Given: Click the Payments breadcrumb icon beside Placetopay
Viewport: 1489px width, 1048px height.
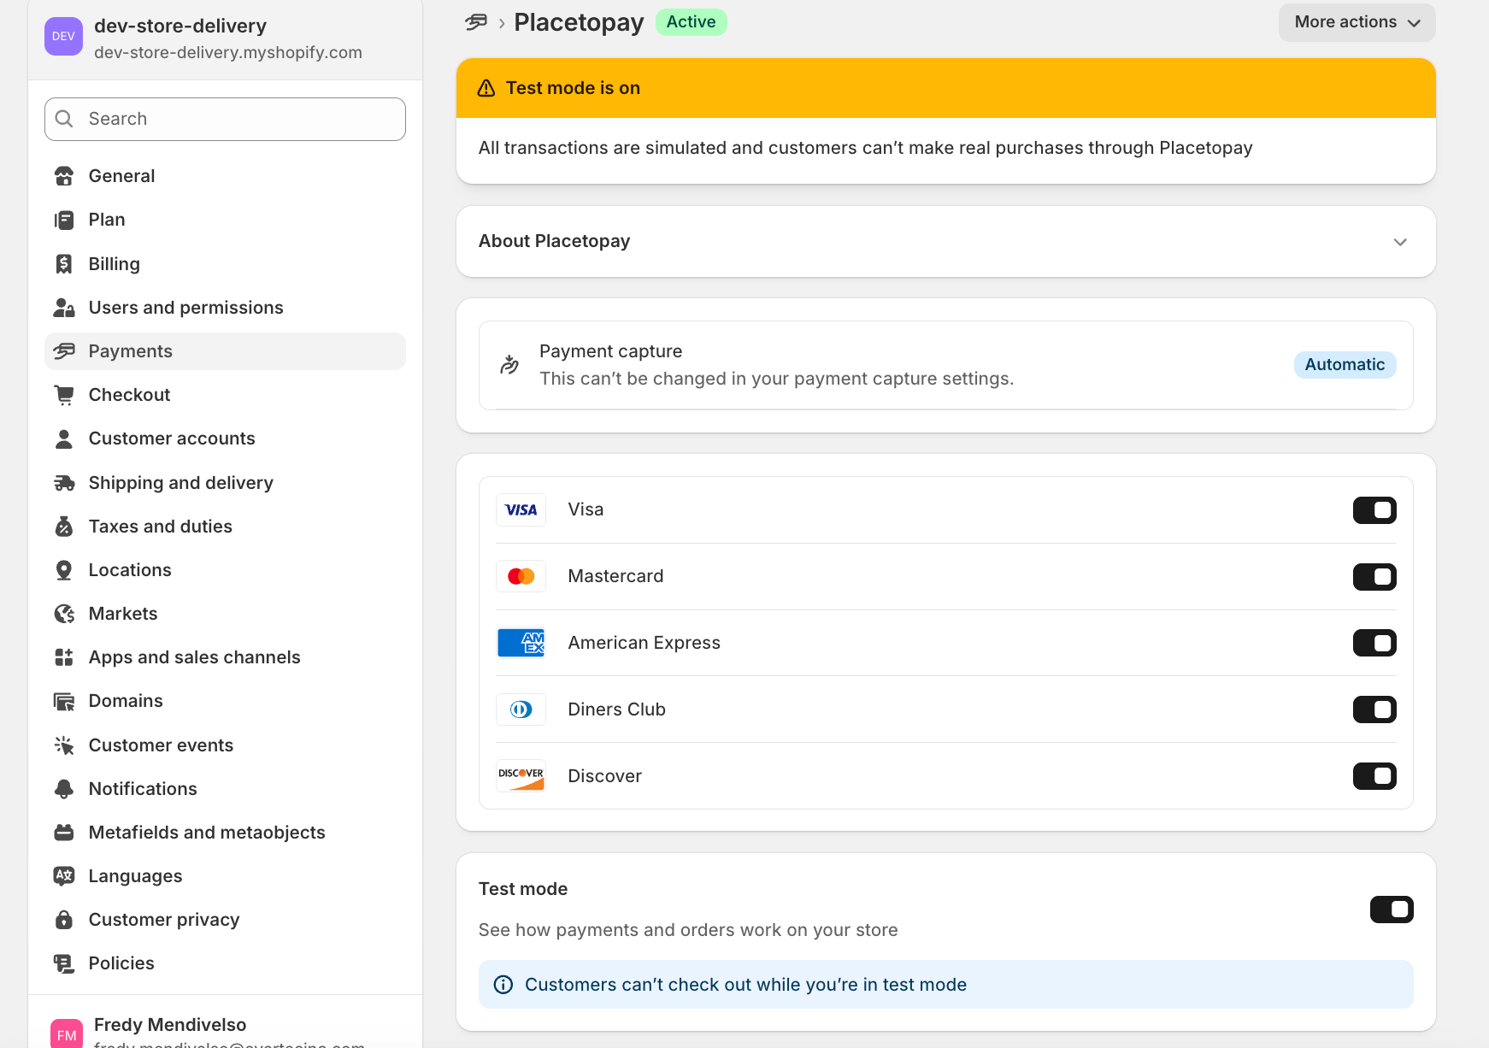Looking at the screenshot, I should pyautogui.click(x=476, y=22).
